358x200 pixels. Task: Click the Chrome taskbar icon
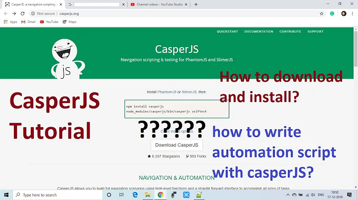pos(161,195)
